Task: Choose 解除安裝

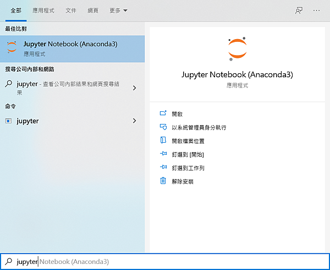Action: pyautogui.click(x=183, y=181)
